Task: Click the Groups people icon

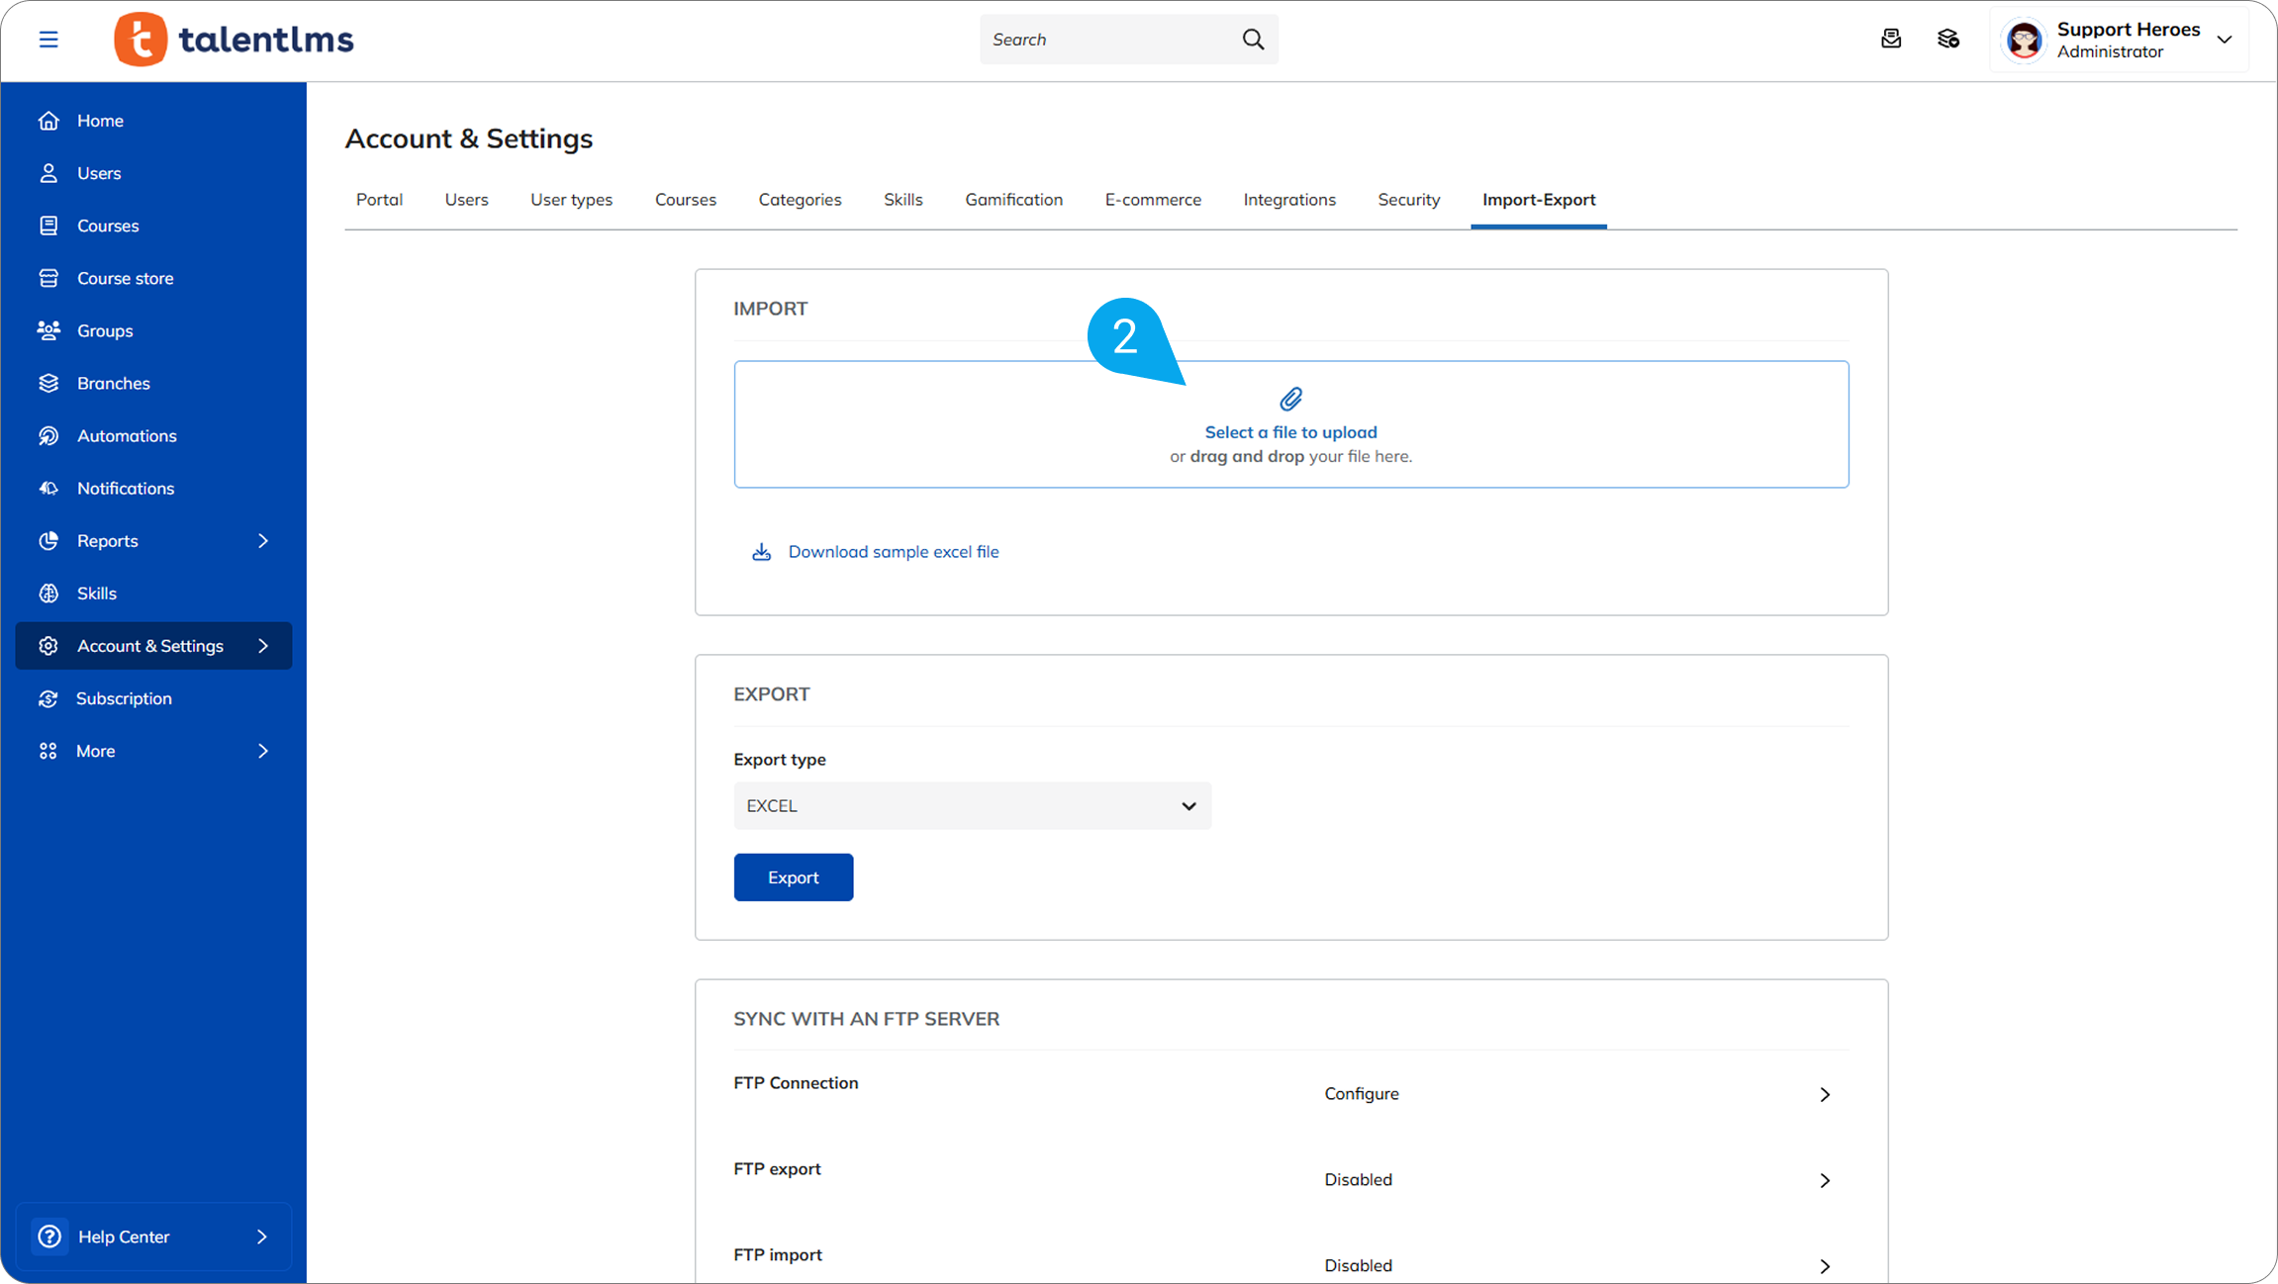Action: click(48, 330)
